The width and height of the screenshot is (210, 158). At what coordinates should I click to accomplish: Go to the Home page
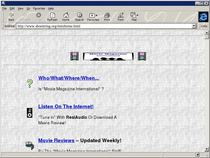(x=66, y=17)
